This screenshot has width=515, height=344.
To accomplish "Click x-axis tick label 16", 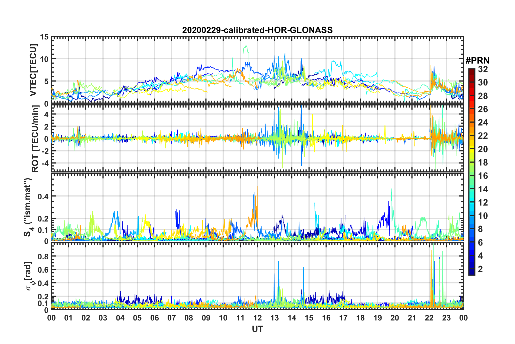I will tap(326, 318).
